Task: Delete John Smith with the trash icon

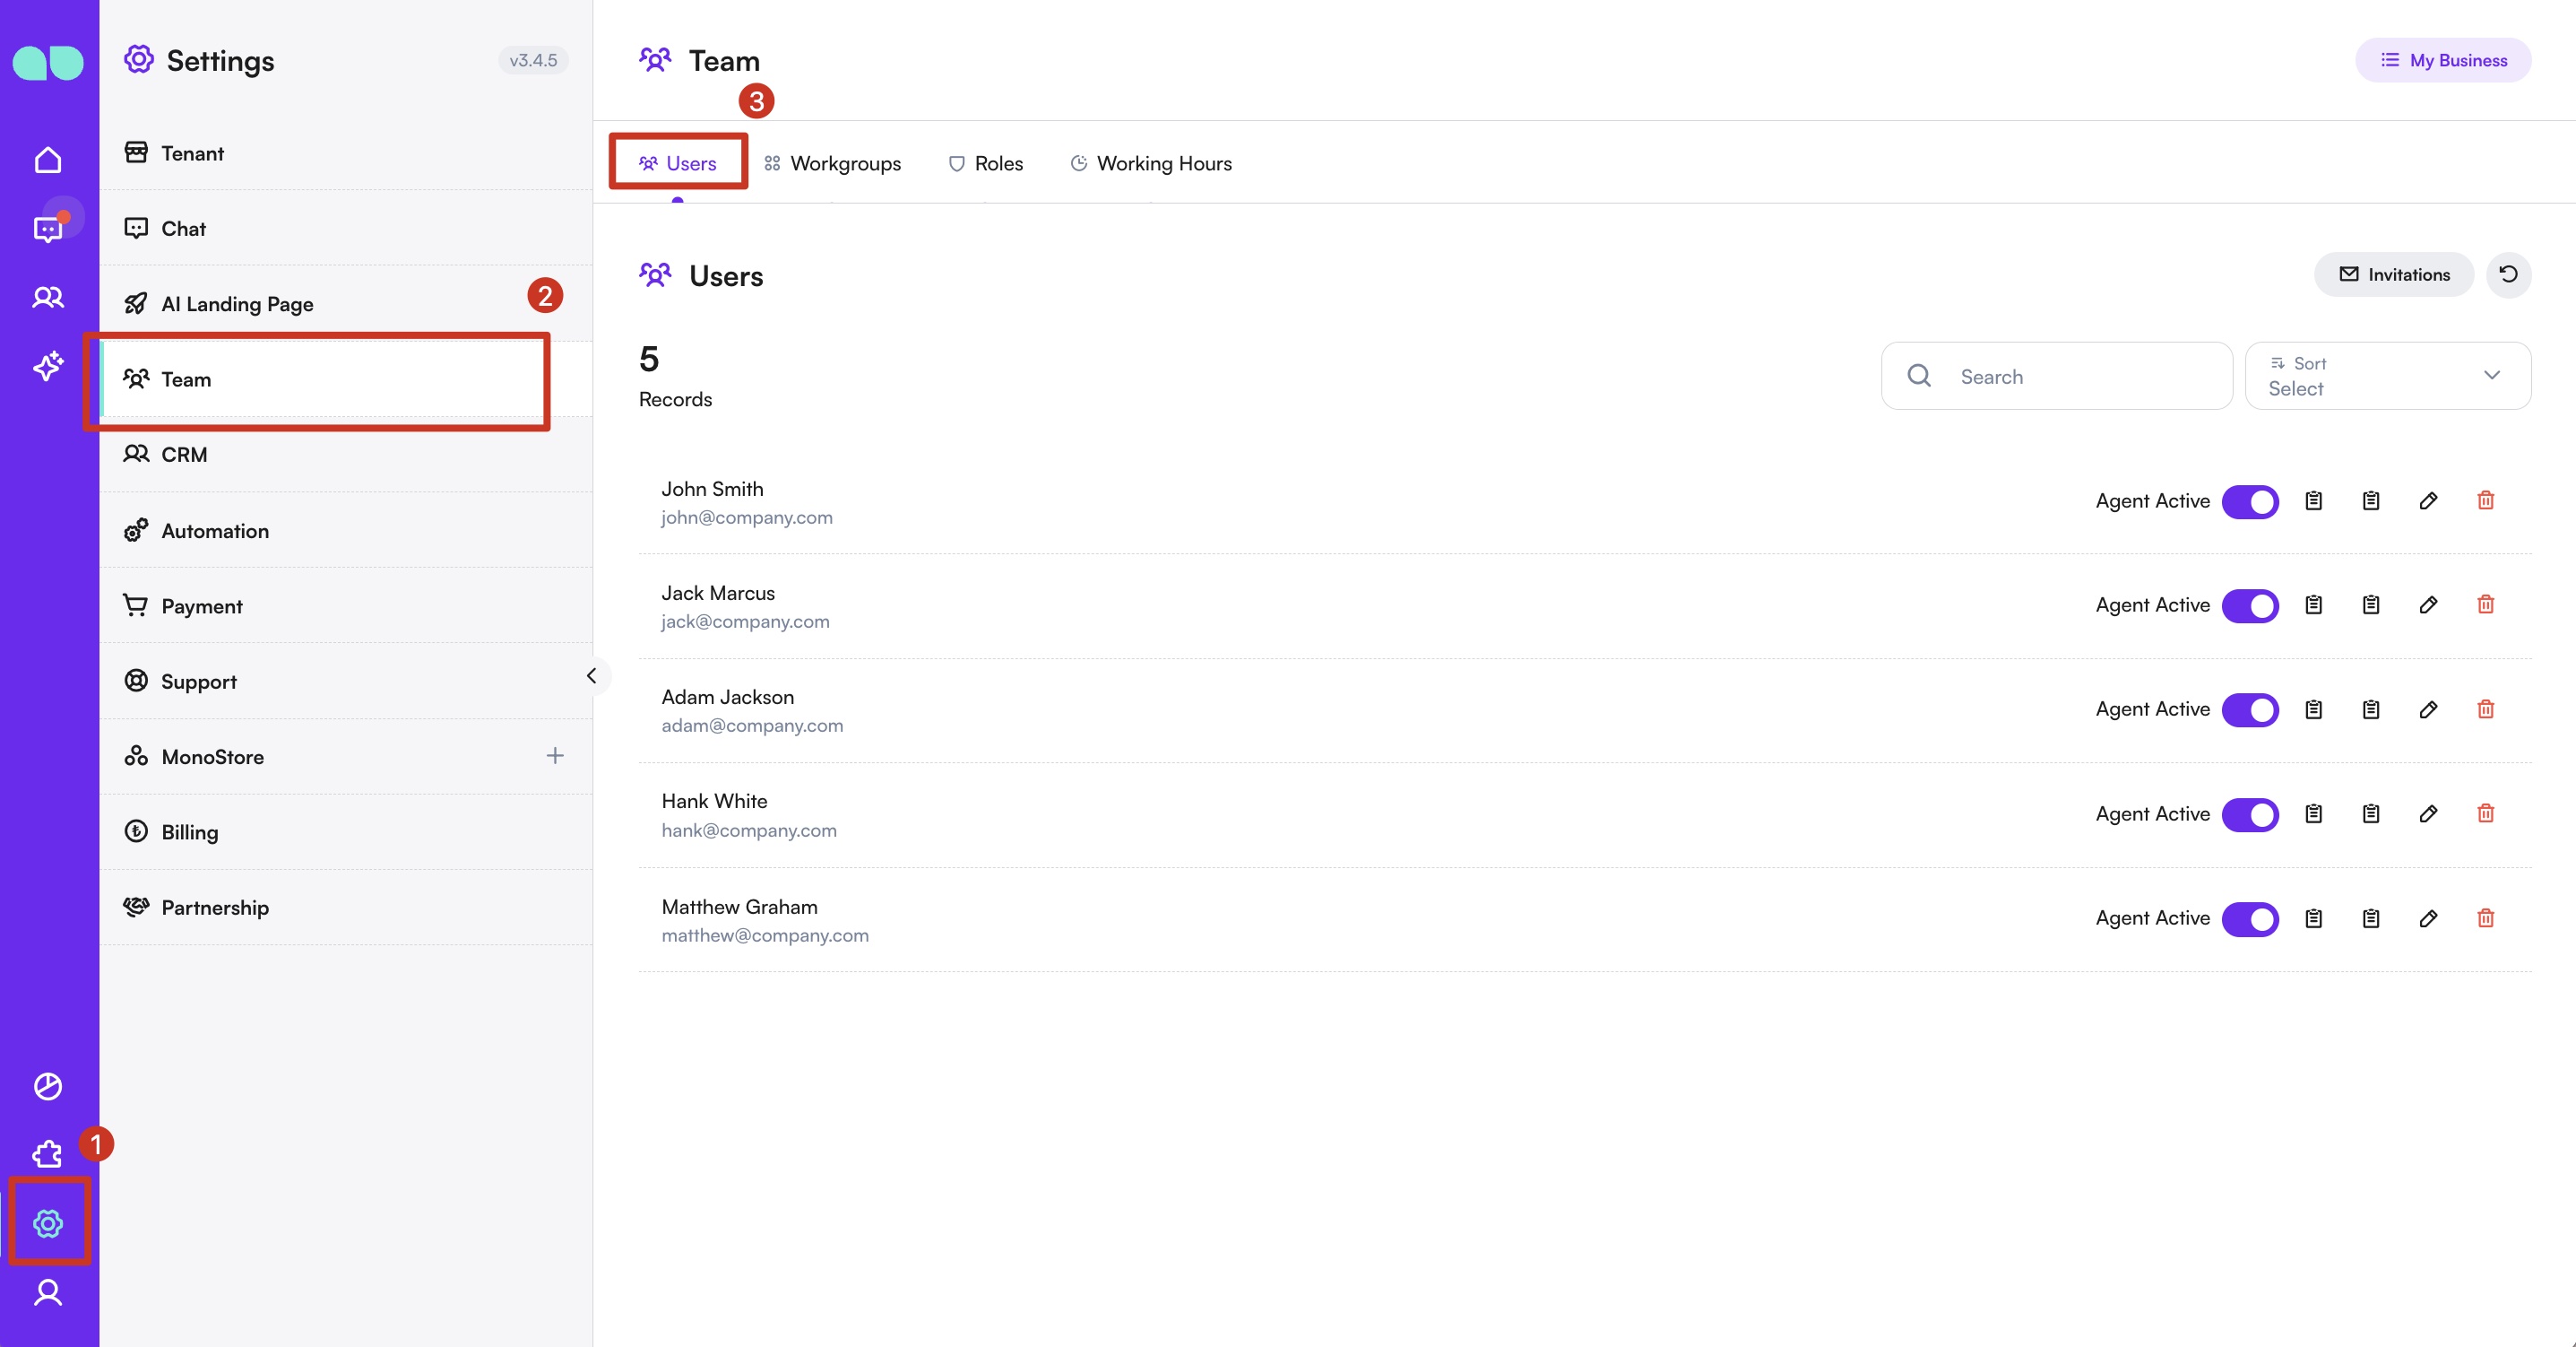Action: click(x=2485, y=500)
